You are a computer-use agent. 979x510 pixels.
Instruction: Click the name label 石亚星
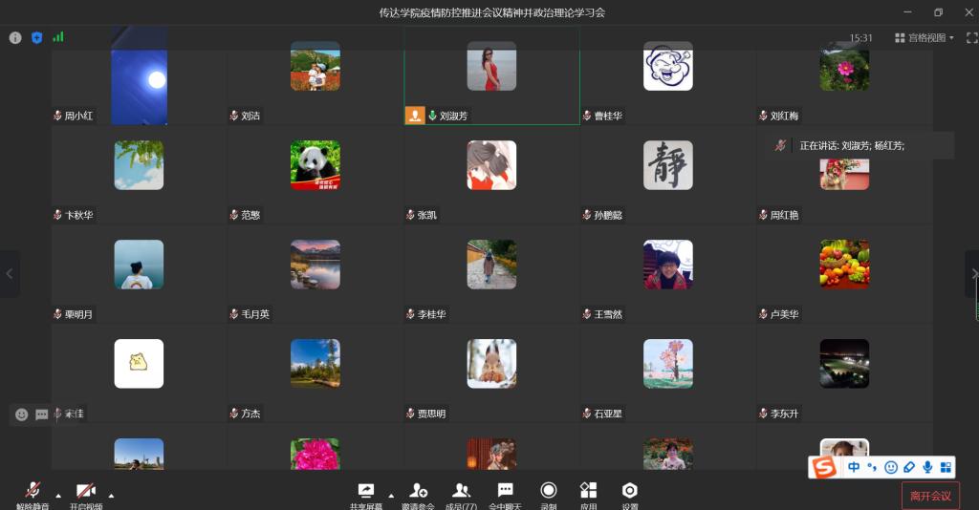[x=608, y=414]
